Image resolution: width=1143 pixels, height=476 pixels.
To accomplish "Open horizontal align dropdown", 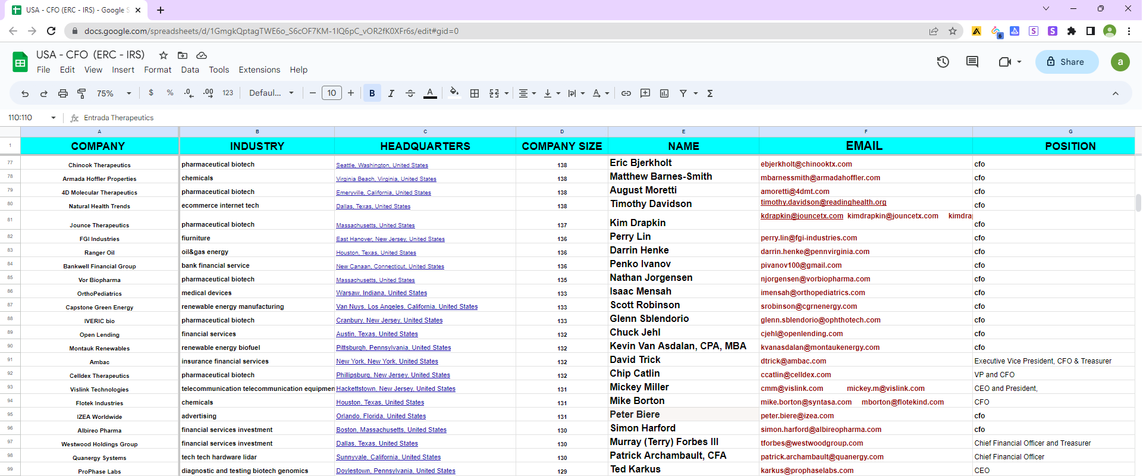I will pos(527,93).
